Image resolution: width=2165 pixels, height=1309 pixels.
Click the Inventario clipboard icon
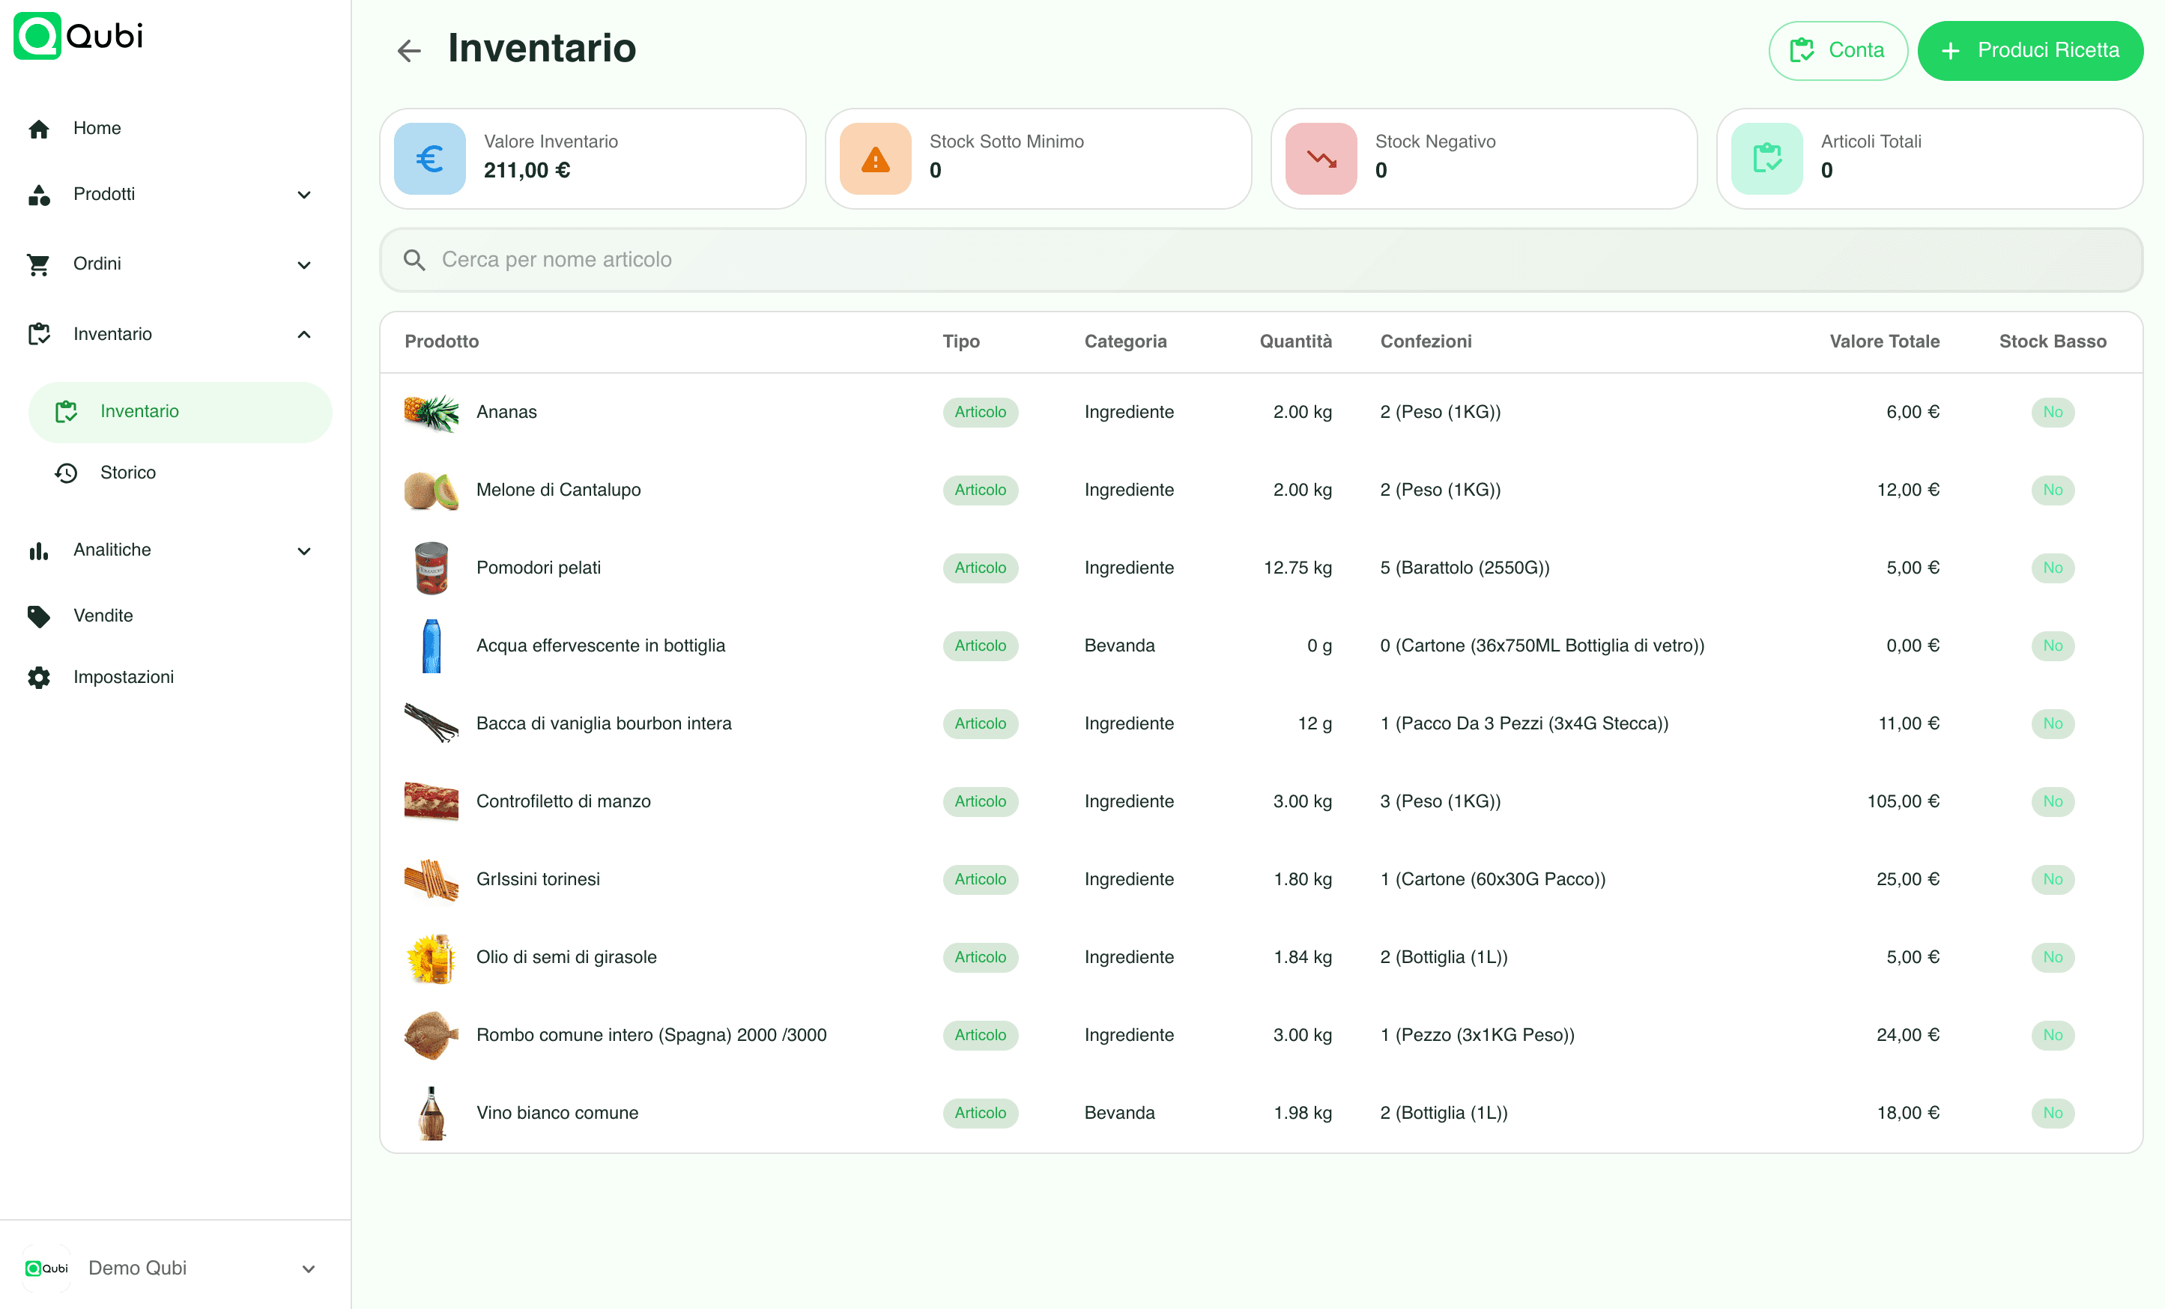coord(39,334)
